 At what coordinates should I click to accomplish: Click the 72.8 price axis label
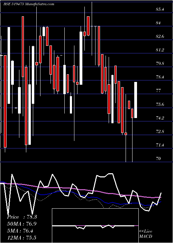click(x=160, y=132)
